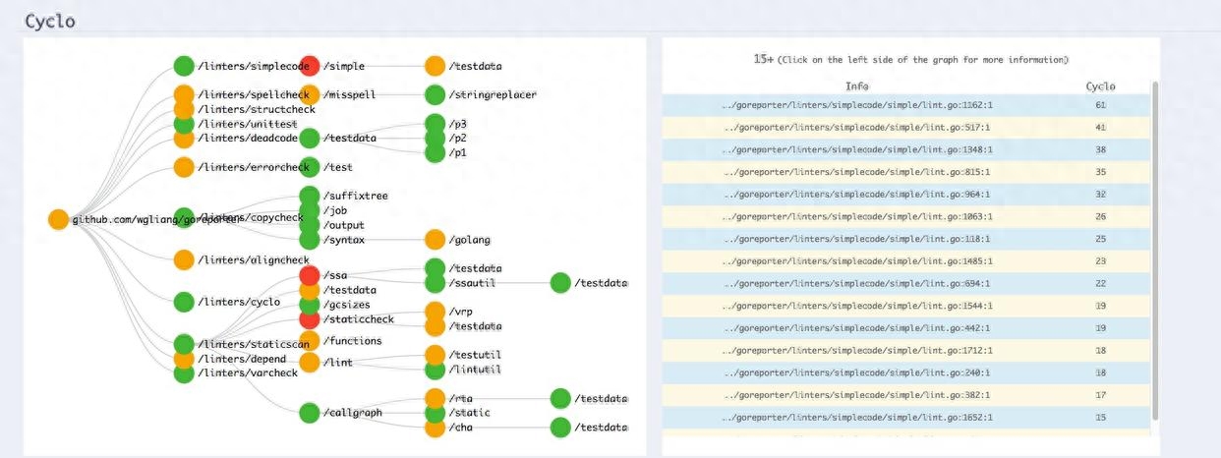
Task: Collapse the /linters/simplecode branch node
Action: (184, 66)
